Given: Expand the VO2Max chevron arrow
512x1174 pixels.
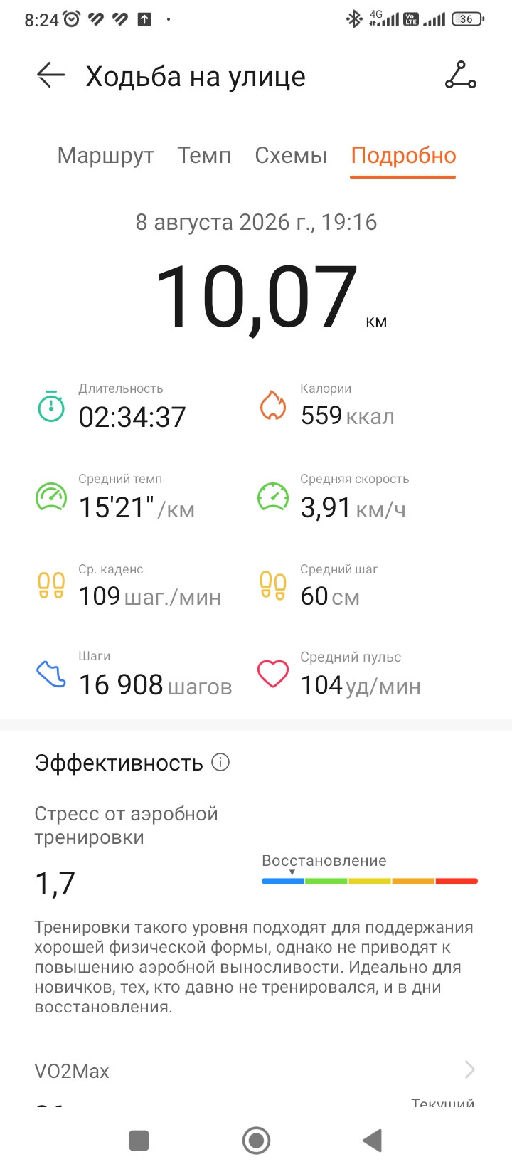Looking at the screenshot, I should point(469,1069).
